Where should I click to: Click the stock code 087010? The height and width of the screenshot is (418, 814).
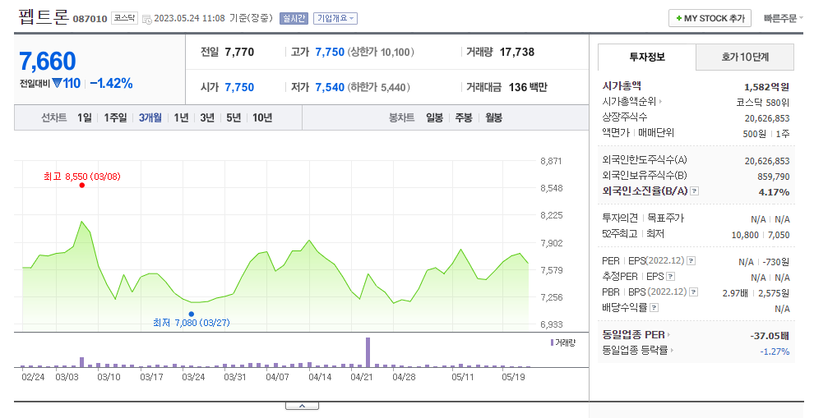pyautogui.click(x=90, y=19)
